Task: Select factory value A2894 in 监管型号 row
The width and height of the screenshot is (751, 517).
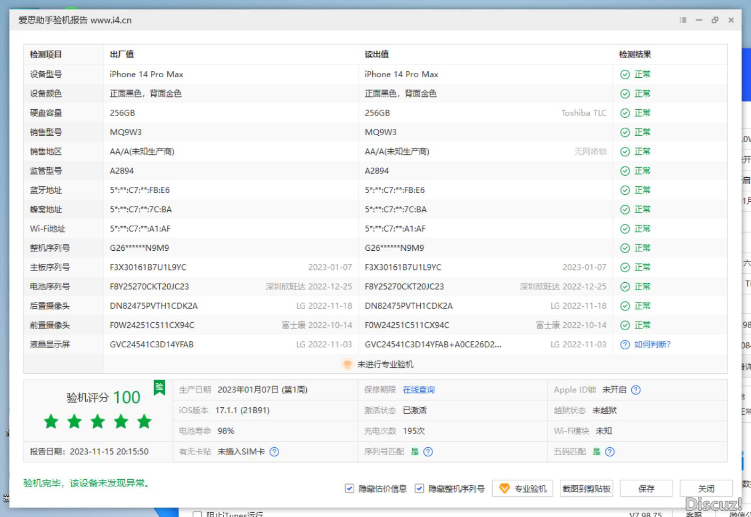Action: (122, 171)
